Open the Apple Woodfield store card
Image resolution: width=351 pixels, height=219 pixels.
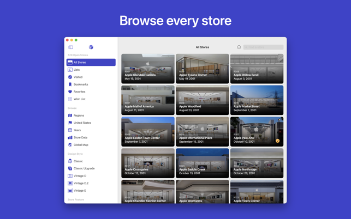pos(203,100)
